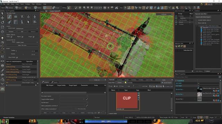Select the Selection arrow tool in left toolbar

(2, 13)
